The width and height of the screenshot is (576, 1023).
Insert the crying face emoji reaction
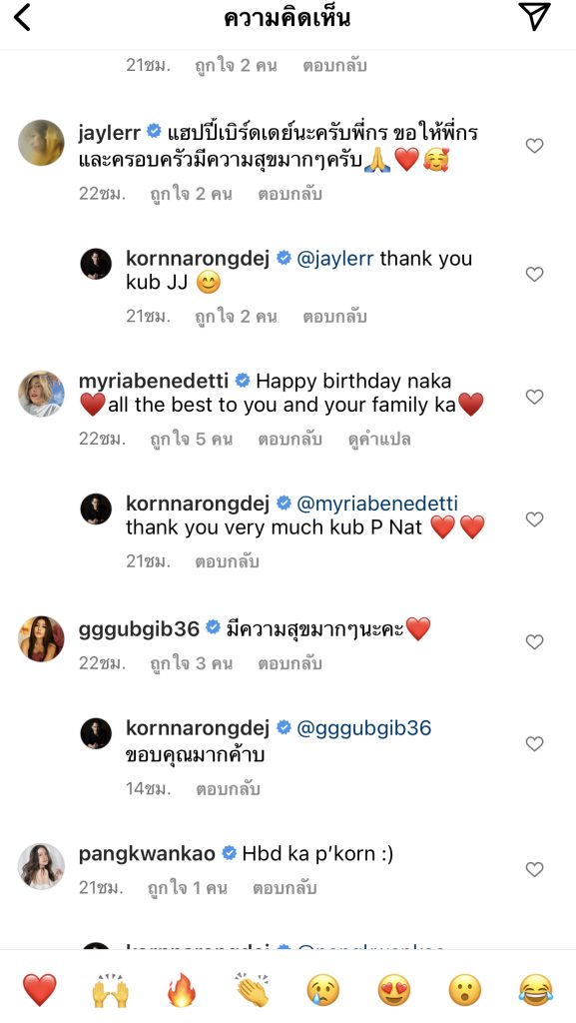tap(323, 989)
